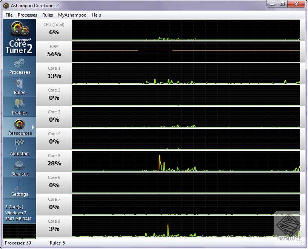Click the Core 2 0% label

point(54,95)
